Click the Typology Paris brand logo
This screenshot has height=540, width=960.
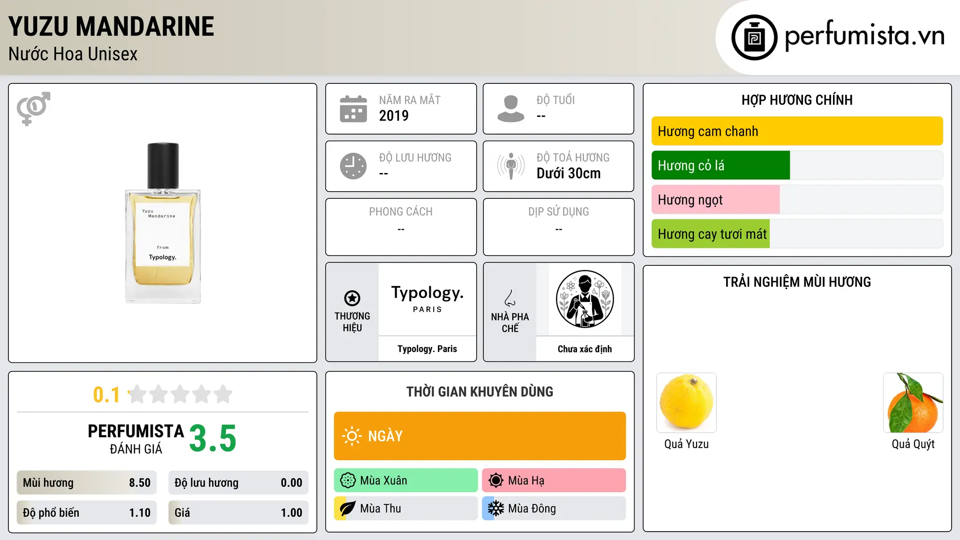click(x=427, y=299)
